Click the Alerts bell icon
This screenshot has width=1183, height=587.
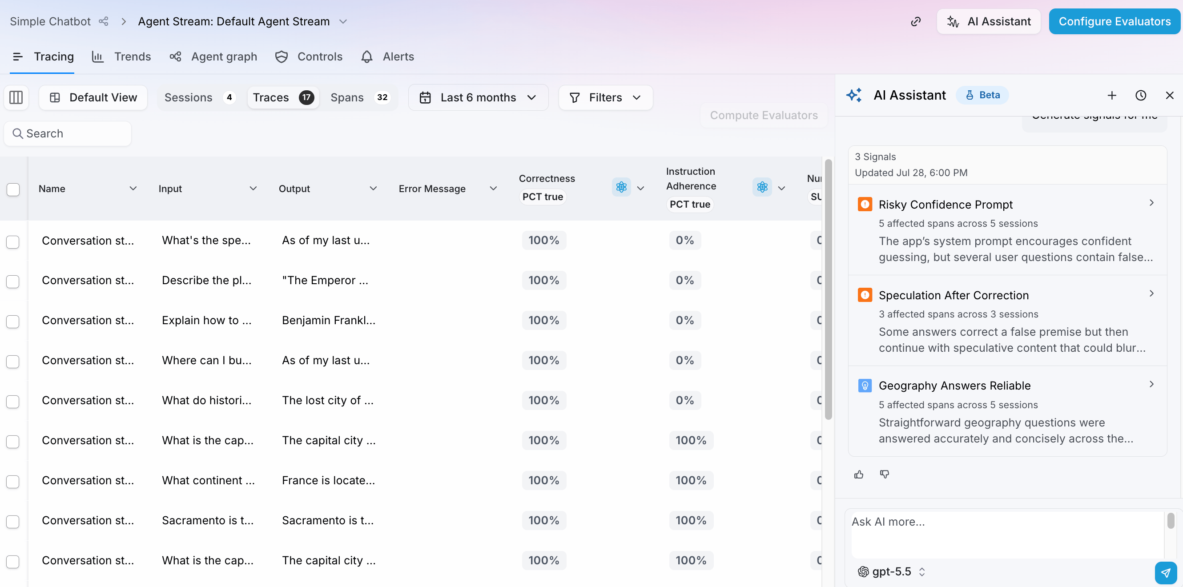click(366, 56)
